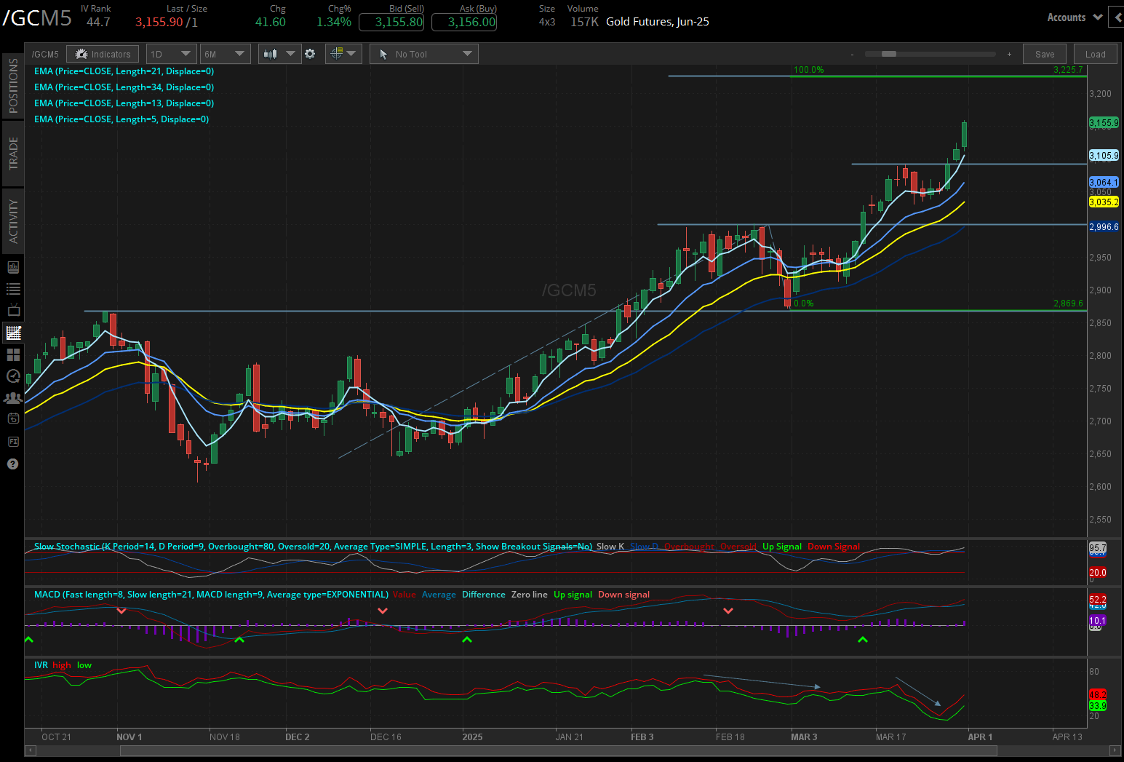
Task: Click the Chart icon in the left sidebar
Action: 12,333
